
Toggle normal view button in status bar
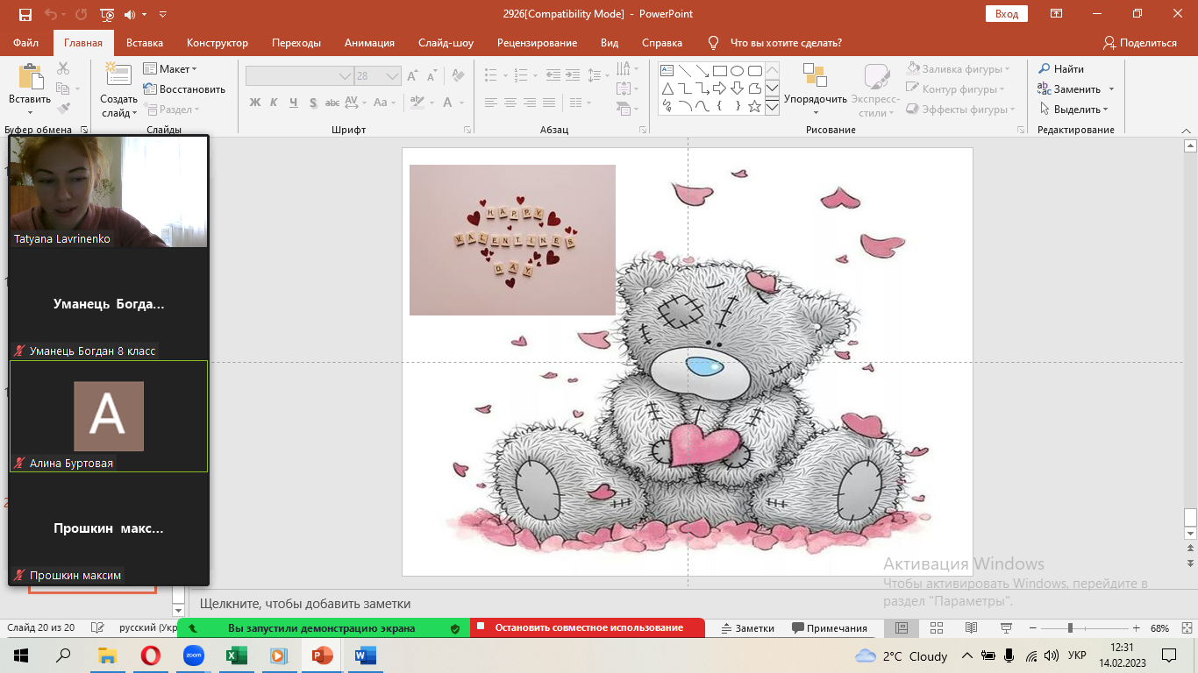(901, 628)
